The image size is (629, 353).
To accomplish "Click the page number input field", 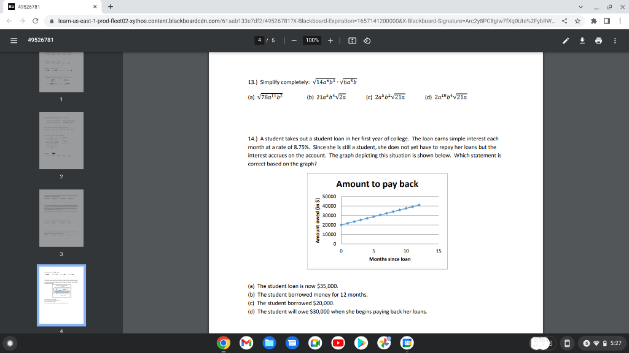I will 260,40.
